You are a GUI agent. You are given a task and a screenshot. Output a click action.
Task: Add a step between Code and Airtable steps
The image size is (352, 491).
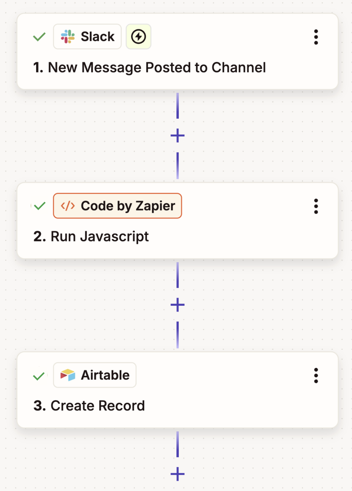click(177, 305)
